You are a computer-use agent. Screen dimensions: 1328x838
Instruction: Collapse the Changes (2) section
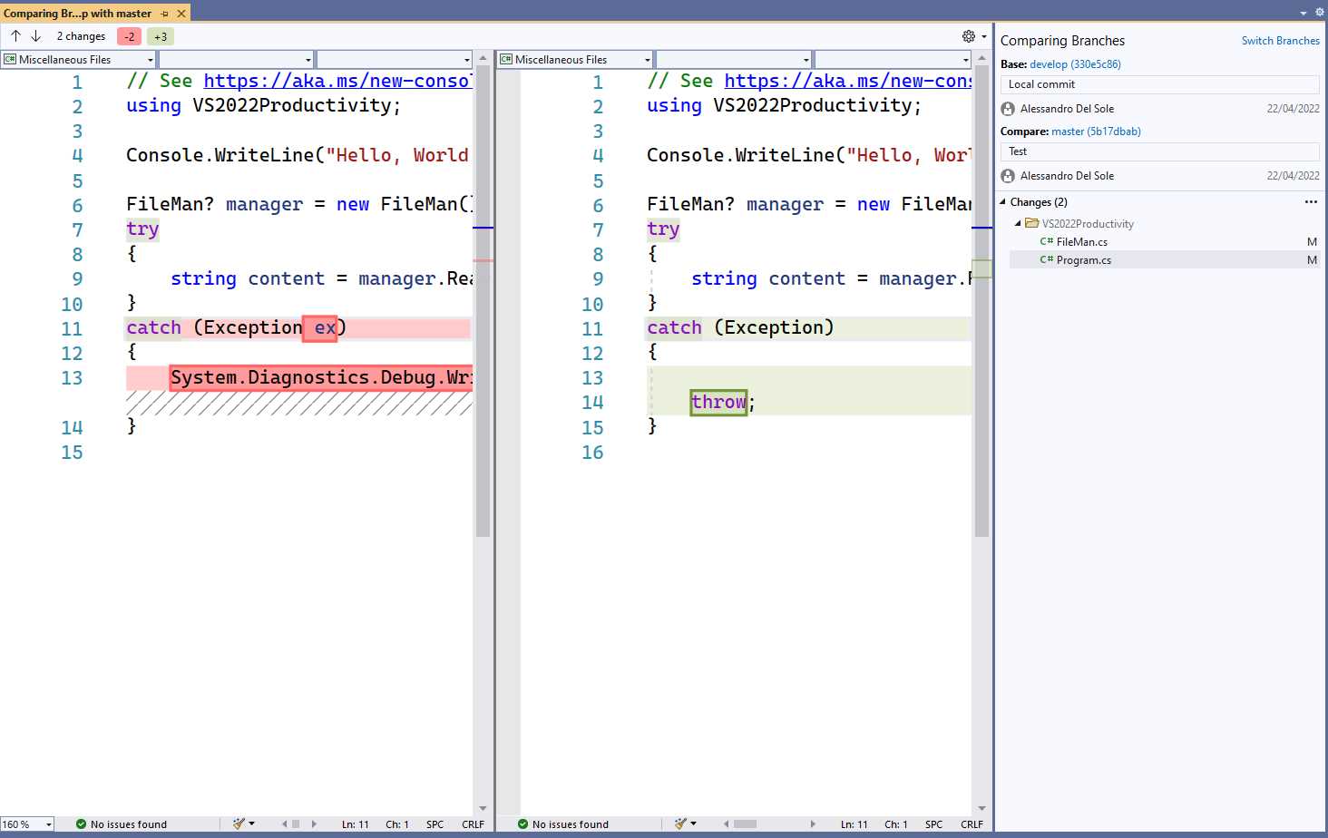[1004, 201]
